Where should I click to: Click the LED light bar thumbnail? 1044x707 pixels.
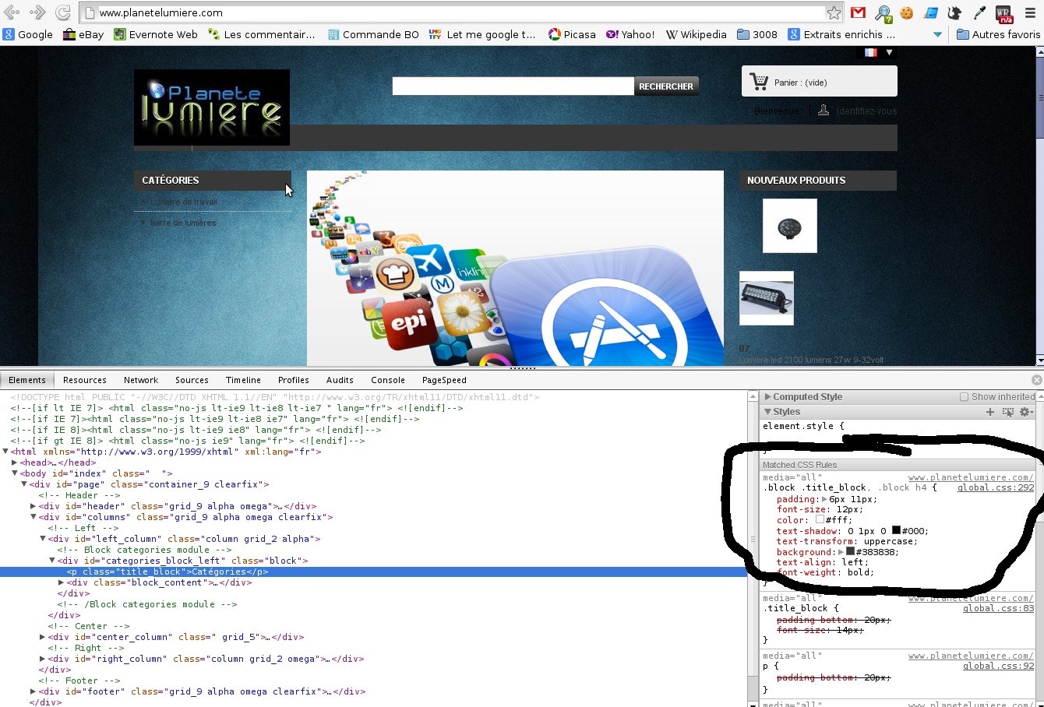coord(767,298)
